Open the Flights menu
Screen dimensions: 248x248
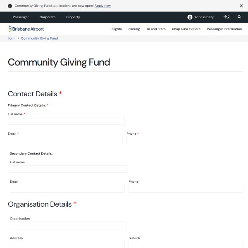pyautogui.click(x=117, y=29)
